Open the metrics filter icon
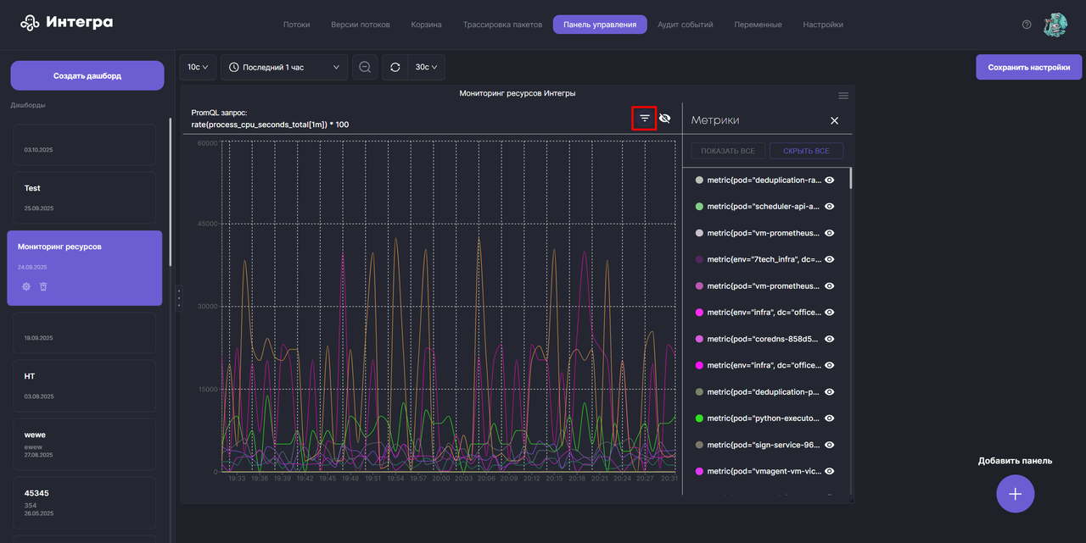This screenshot has width=1086, height=543. click(x=645, y=119)
